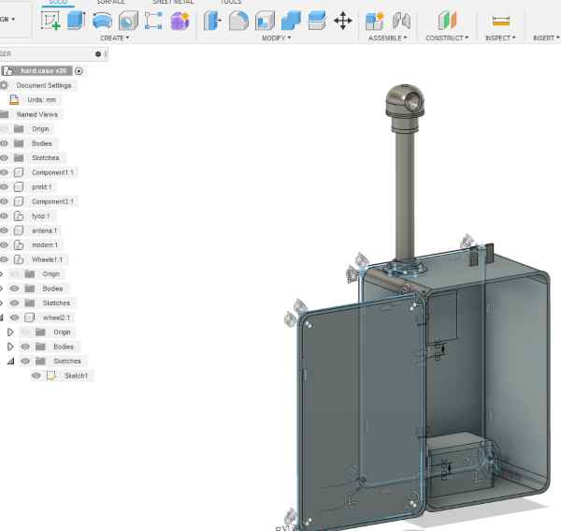This screenshot has width=561, height=531.
Task: Activate the root component radio button
Action: (x=79, y=71)
